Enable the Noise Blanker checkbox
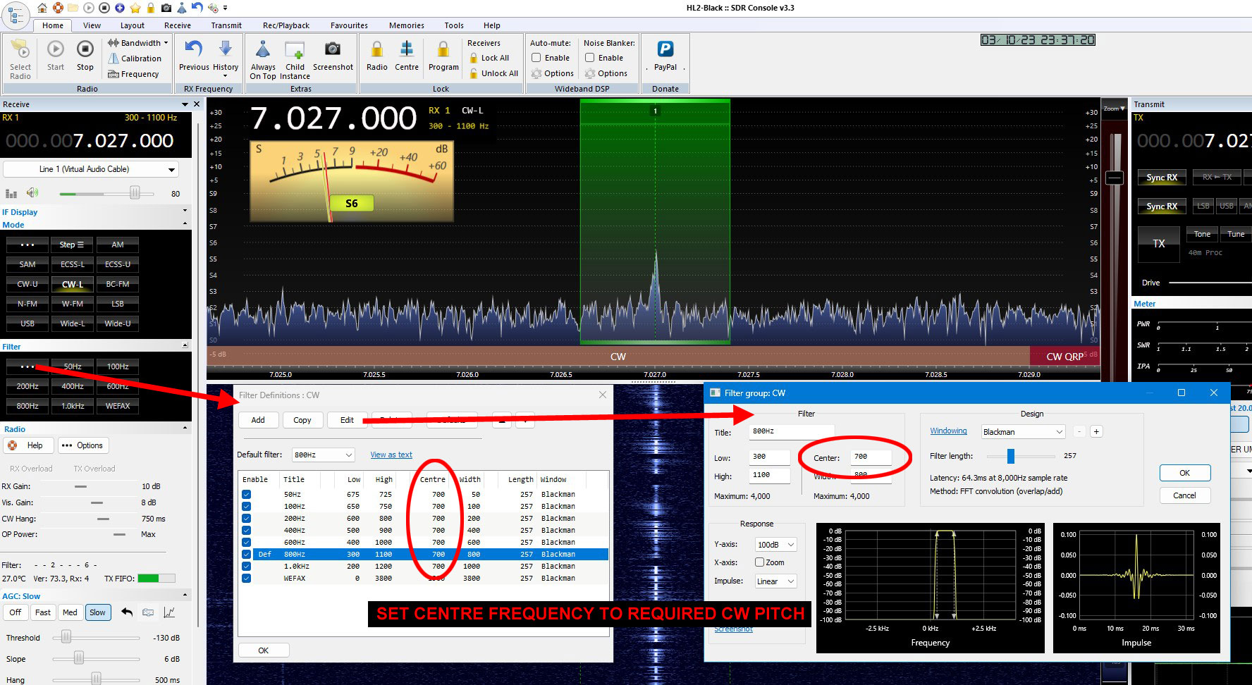This screenshot has width=1252, height=685. coord(590,58)
